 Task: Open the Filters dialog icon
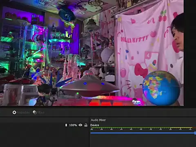[35, 112]
